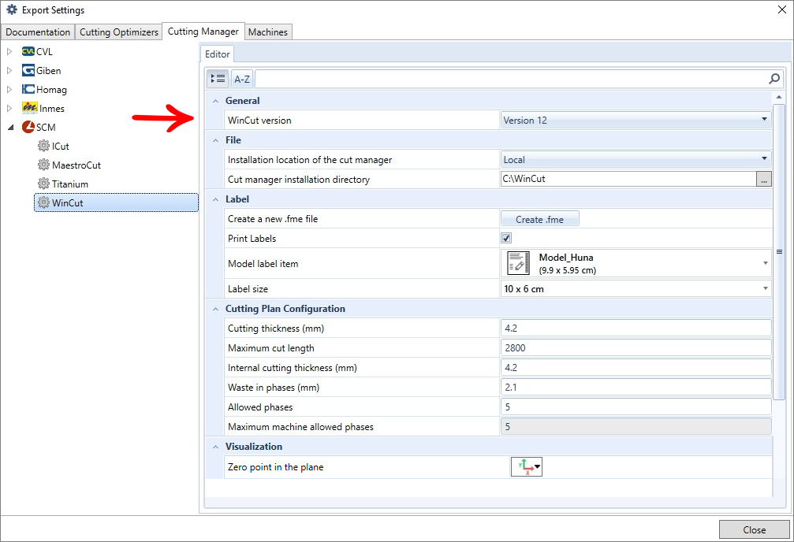Click the cut manager directory field

(628, 179)
